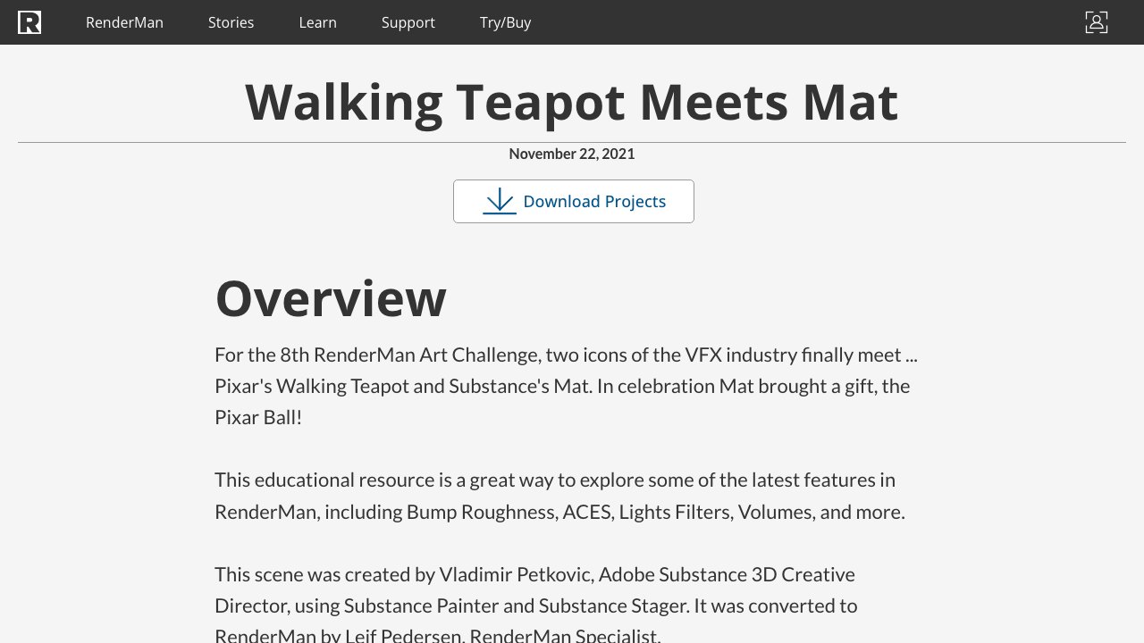Click the November 22, 2021 date
The height and width of the screenshot is (643, 1144).
[572, 154]
